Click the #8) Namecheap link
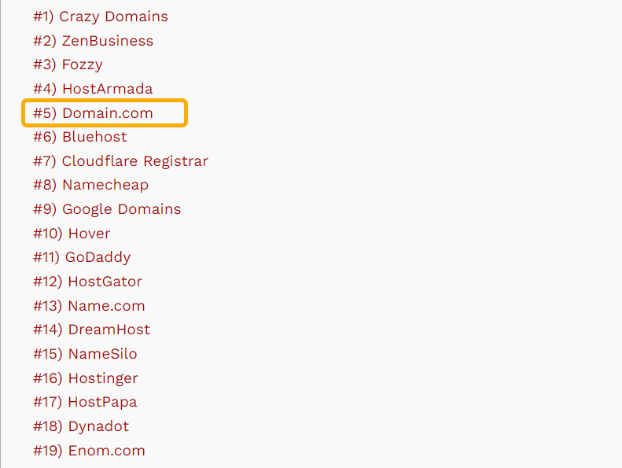 (x=91, y=185)
